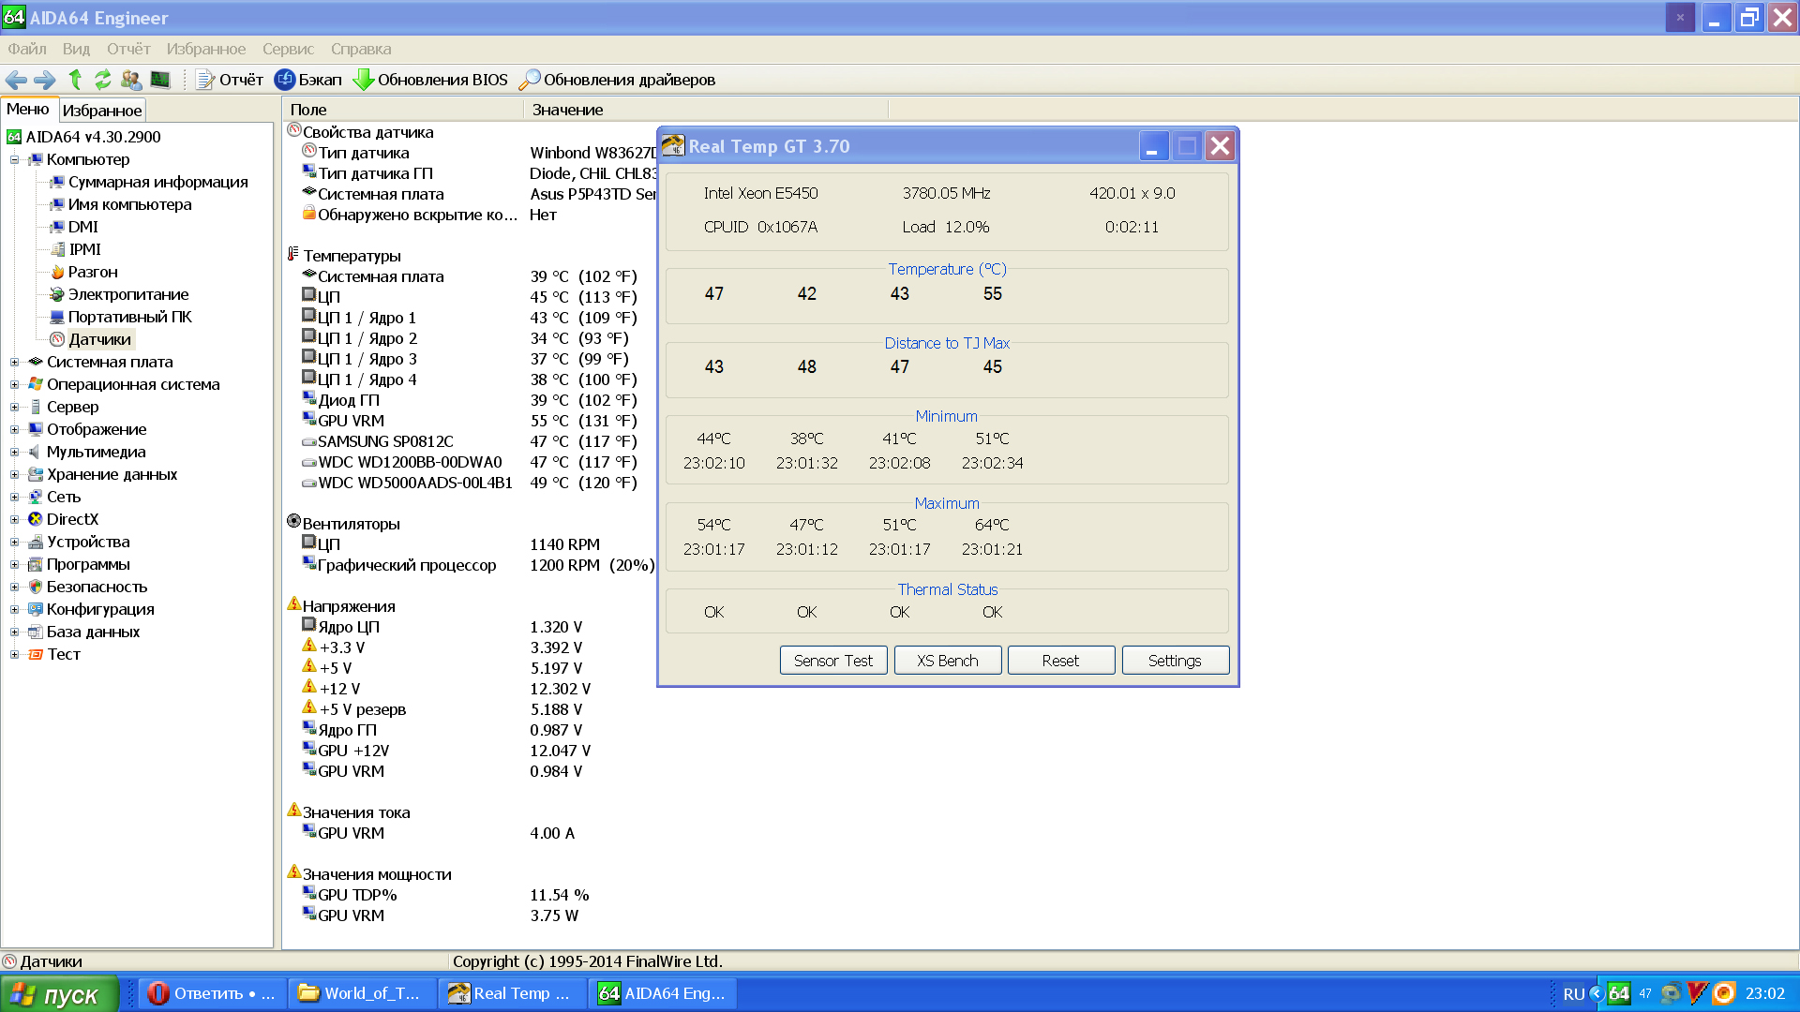1800x1012 pixels.
Task: Click the back navigation arrow
Action: pos(16,80)
